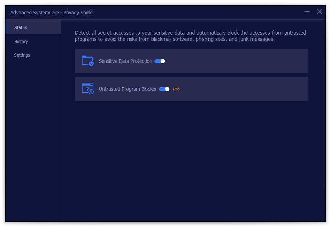Screen dimensions: 331x227
Task: Switch to the History tab
Action: 21,42
